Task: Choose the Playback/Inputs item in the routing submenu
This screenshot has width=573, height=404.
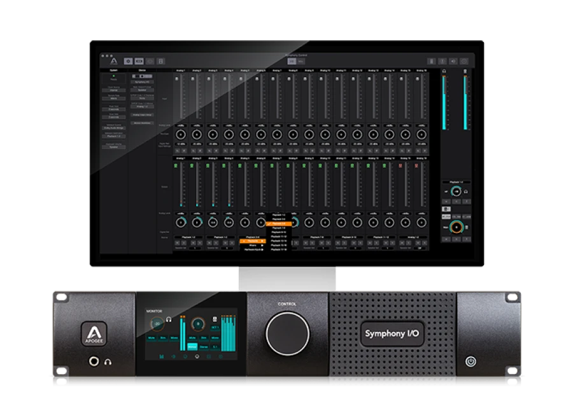Action: (253, 250)
